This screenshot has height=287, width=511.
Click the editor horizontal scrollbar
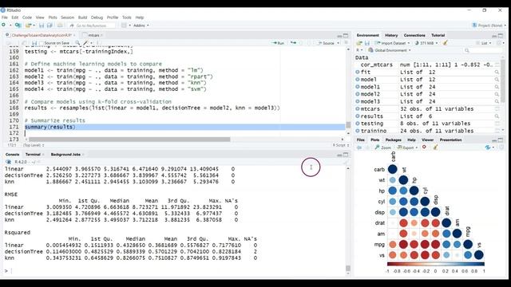[129, 140]
